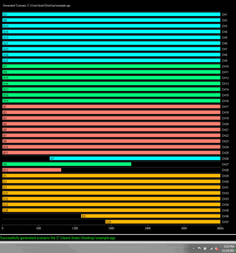236x253 pixels.
Task: Pick the R19 green bar
Action: point(111,101)
